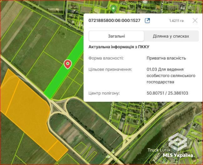This screenshot has width=203, height=165.
Task: Click the green Укрпошта map marker
Action: pyautogui.click(x=113, y=9)
